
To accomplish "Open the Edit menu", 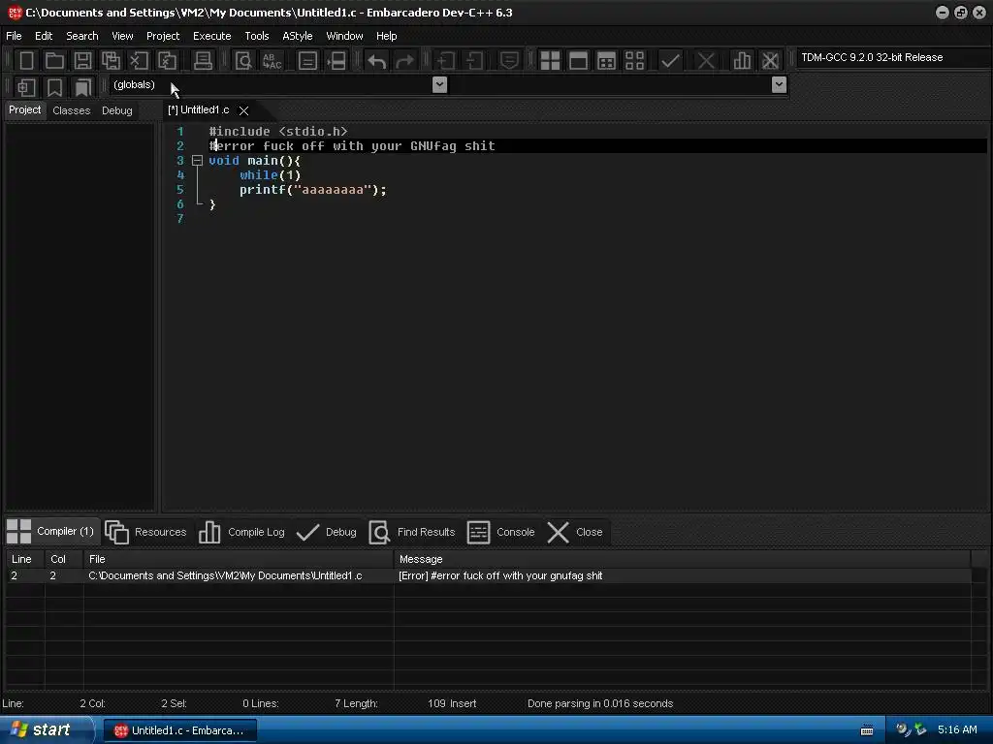I will coord(44,36).
